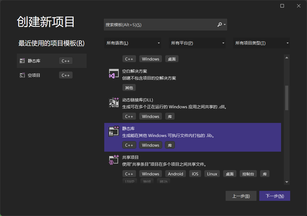Screen dimensions: 307x216
Task: Select the 静态库 template title in list
Action: click(x=128, y=129)
